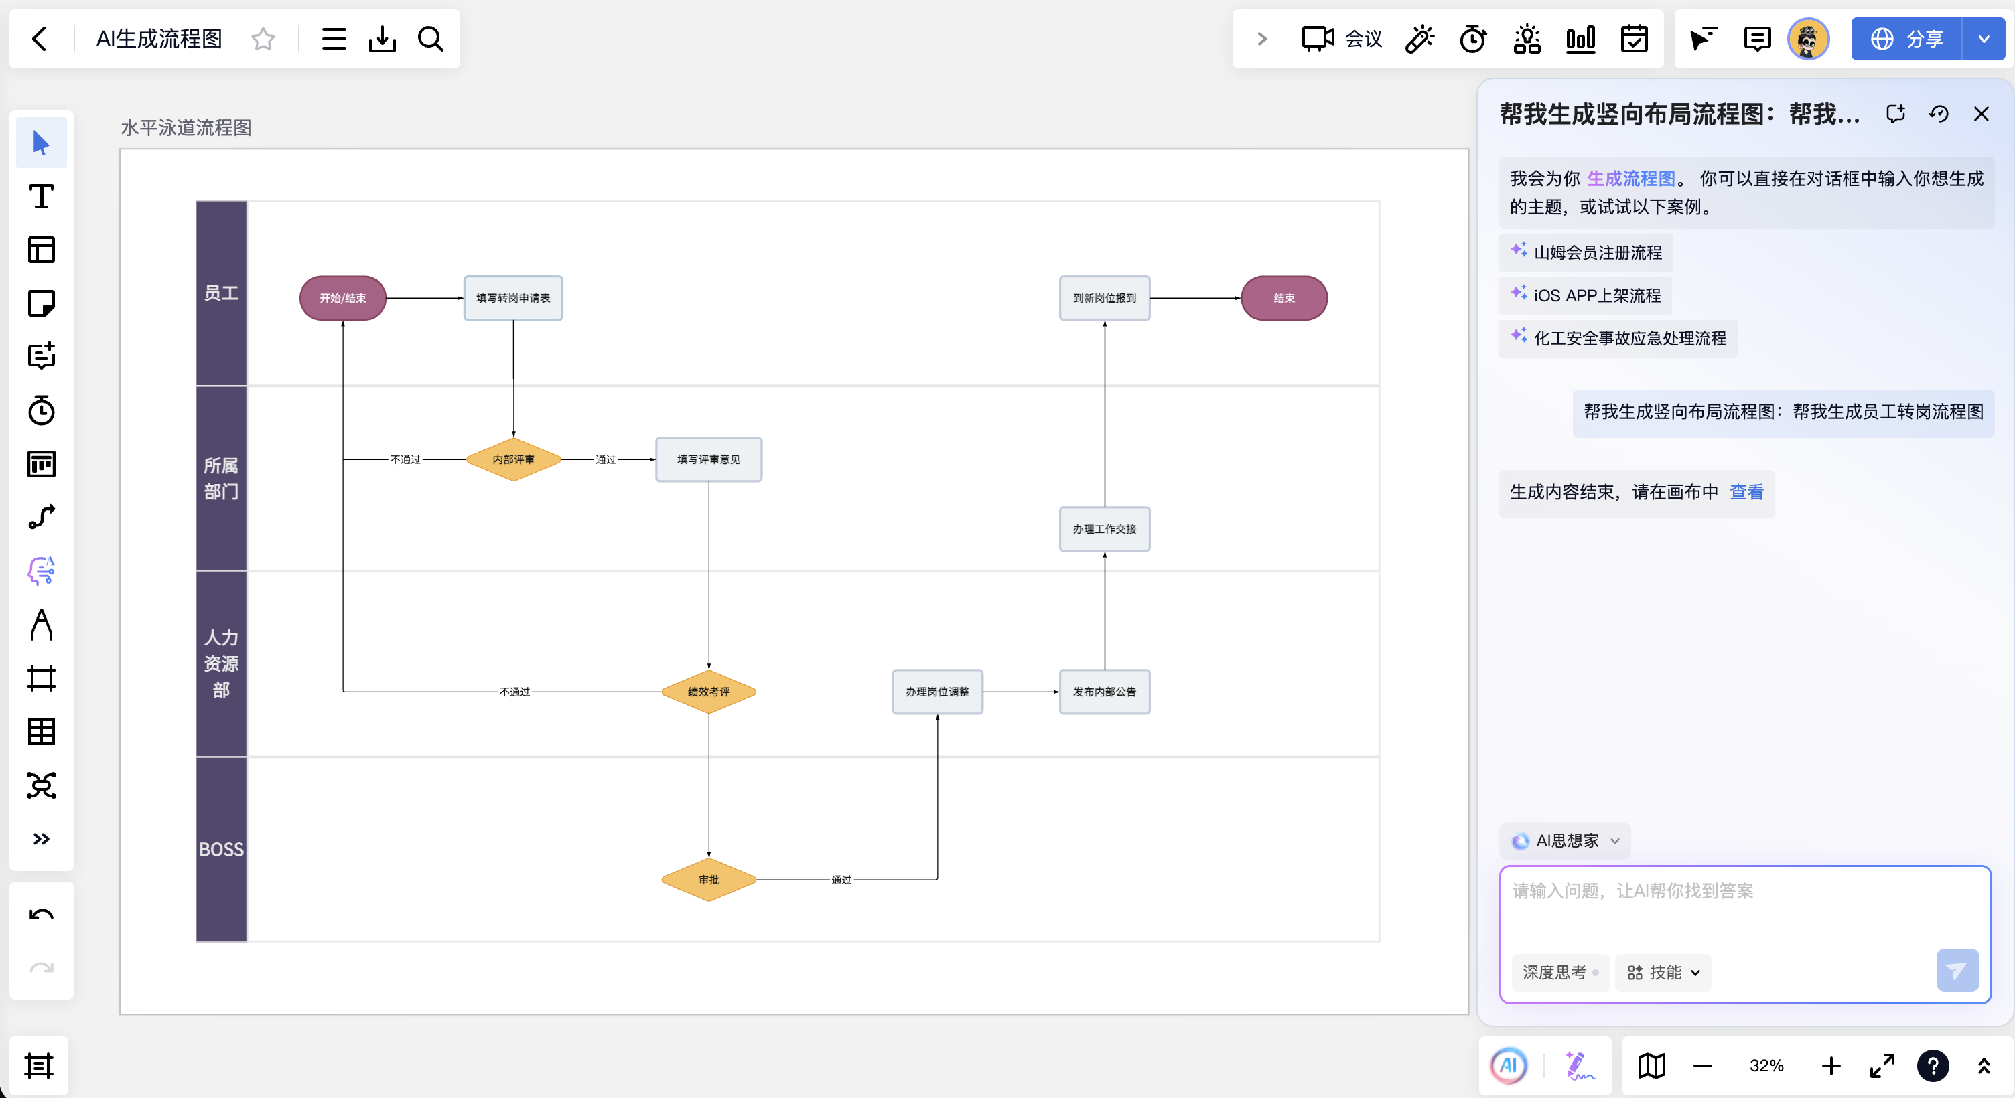This screenshot has width=2015, height=1098.
Task: Open the 技能 skills dropdown
Action: 1663,972
